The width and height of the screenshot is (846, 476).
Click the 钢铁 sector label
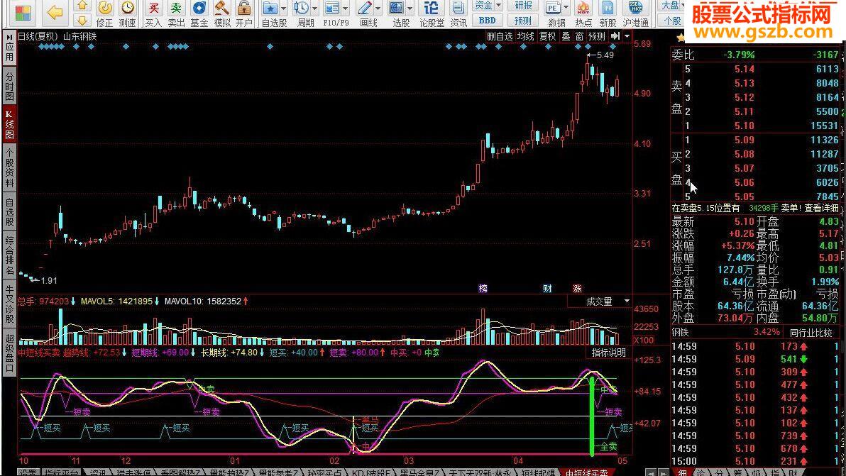(x=681, y=333)
